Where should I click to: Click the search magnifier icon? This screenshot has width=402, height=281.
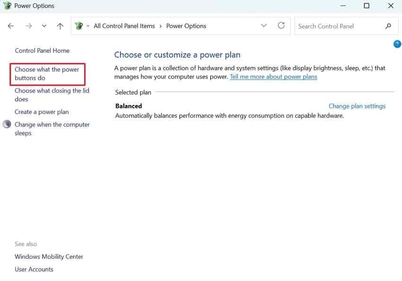[388, 26]
